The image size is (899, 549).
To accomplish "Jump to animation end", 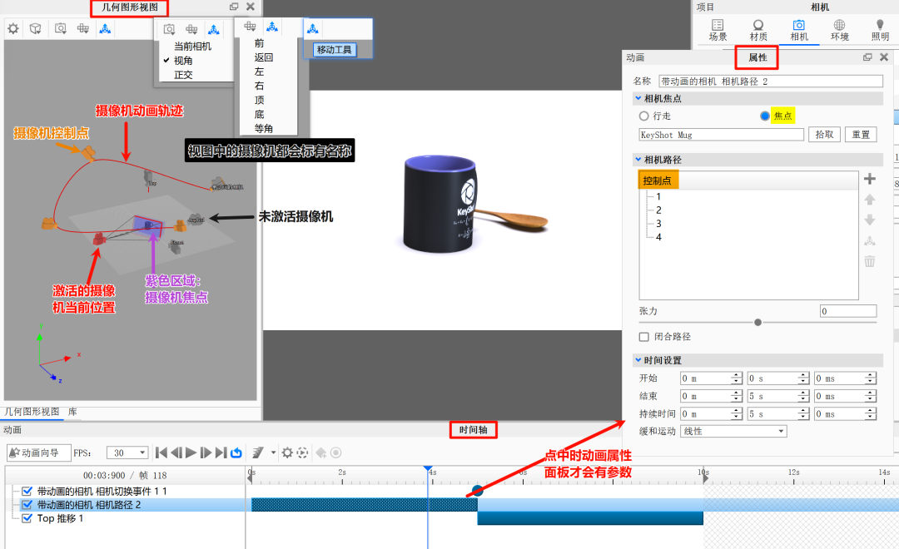I will 221,453.
